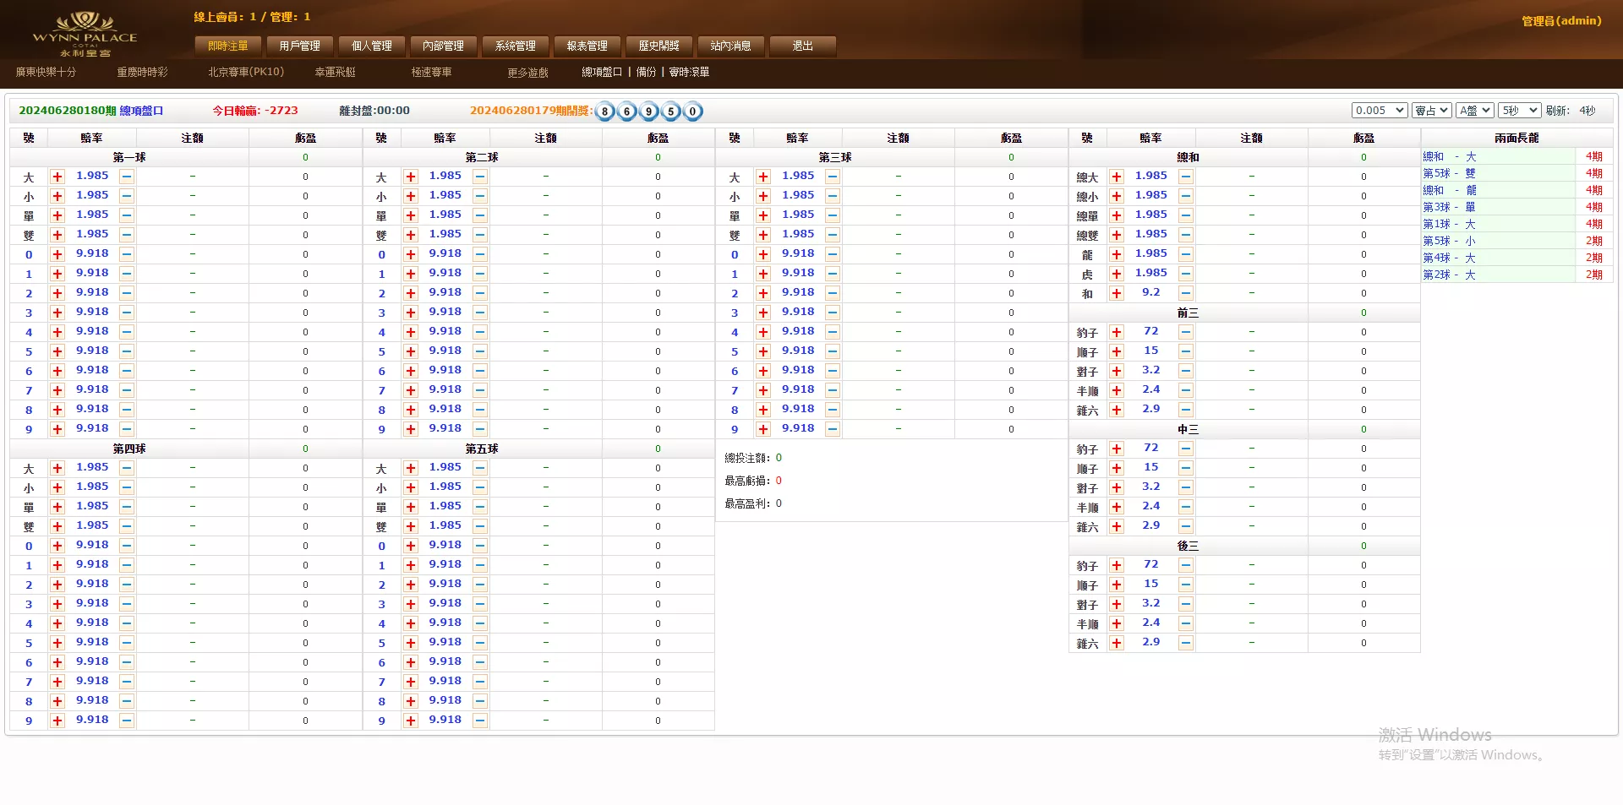Click plus icon for 第一球 大

[x=57, y=177]
